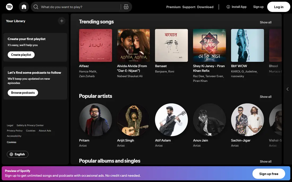
Task: Open the Alvida Alvida cover art
Action: pos(134,45)
